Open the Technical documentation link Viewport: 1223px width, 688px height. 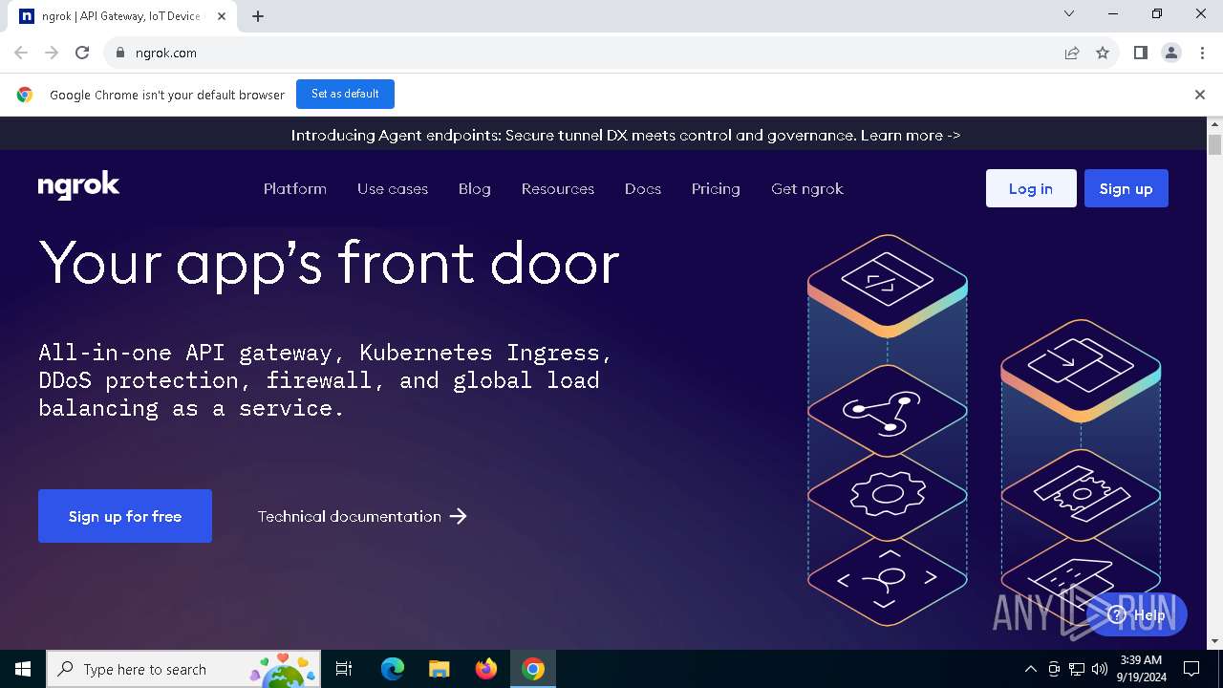tap(362, 516)
